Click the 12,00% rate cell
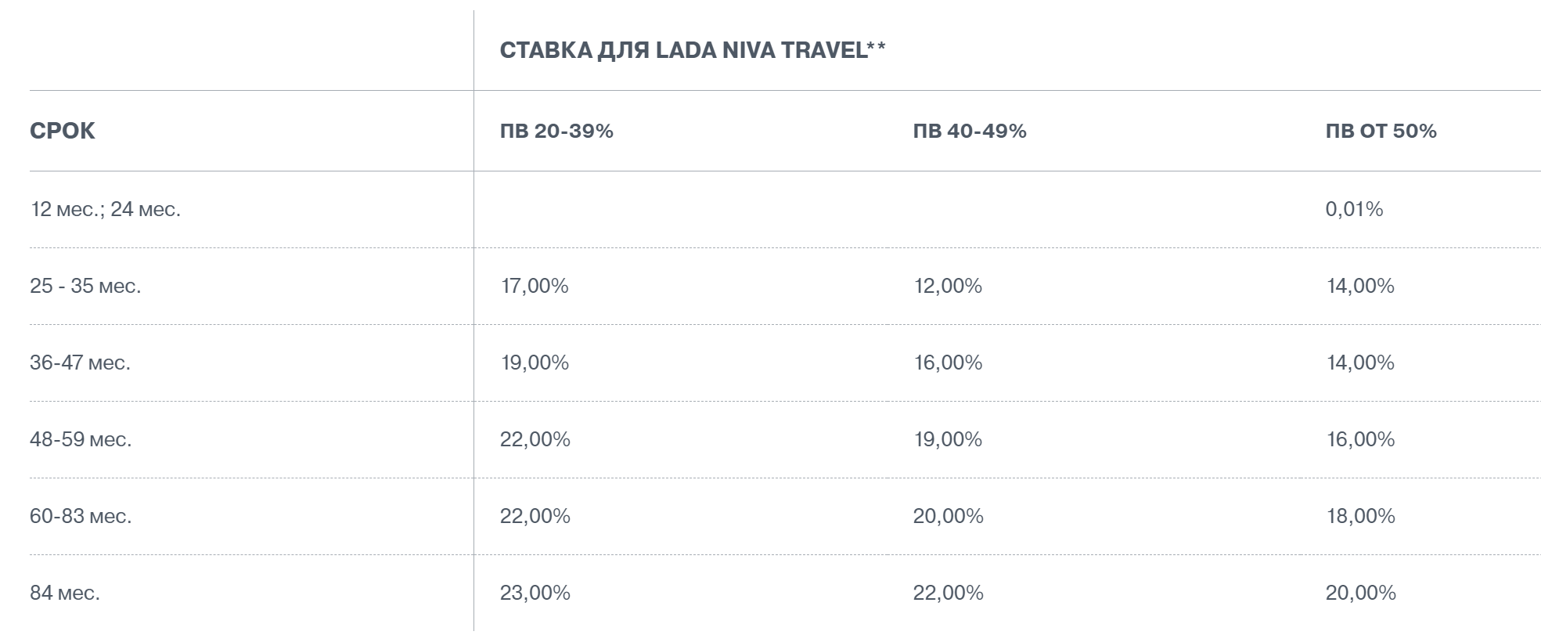The width and height of the screenshot is (1541, 635). [948, 286]
